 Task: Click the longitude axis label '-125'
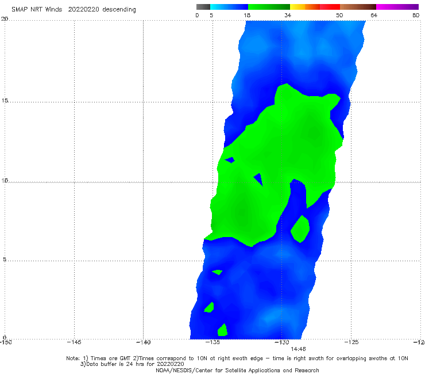tap(351, 342)
